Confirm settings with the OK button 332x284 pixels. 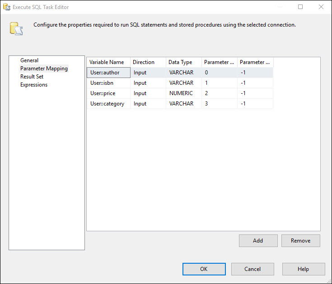(x=204, y=269)
